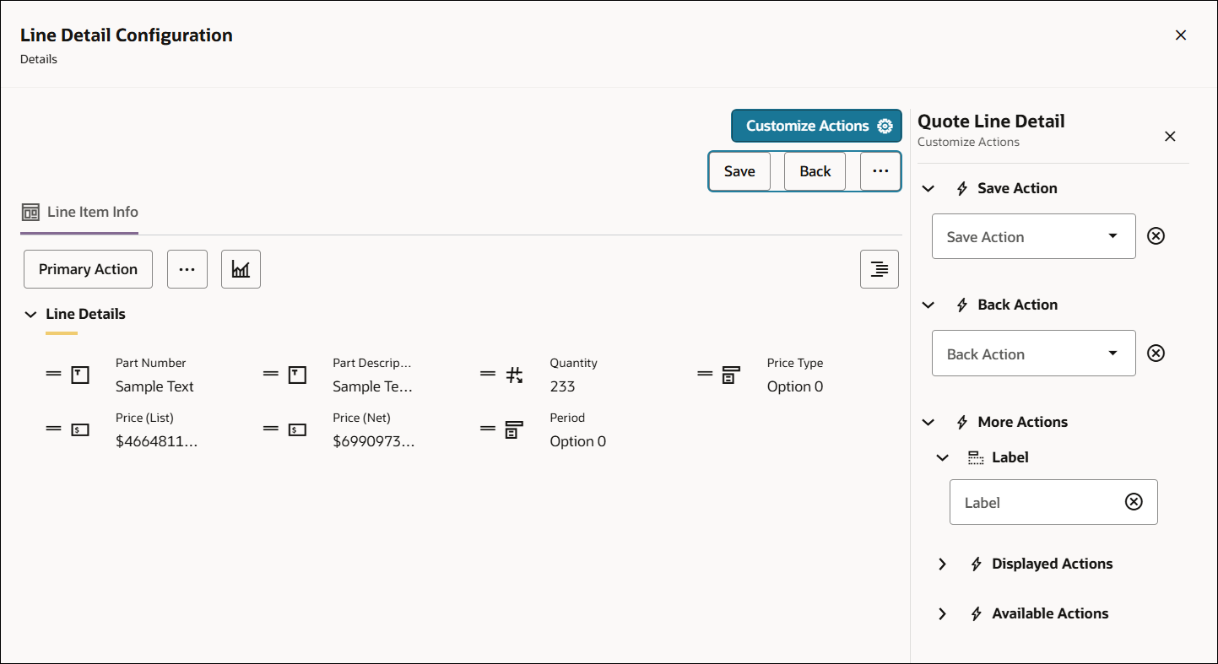Click the remove icon beside the Back Action dropdown
This screenshot has height=664, width=1218.
[1156, 353]
